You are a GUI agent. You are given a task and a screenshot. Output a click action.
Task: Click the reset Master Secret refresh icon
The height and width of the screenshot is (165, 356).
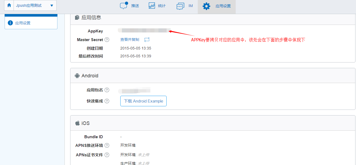[x=147, y=39]
